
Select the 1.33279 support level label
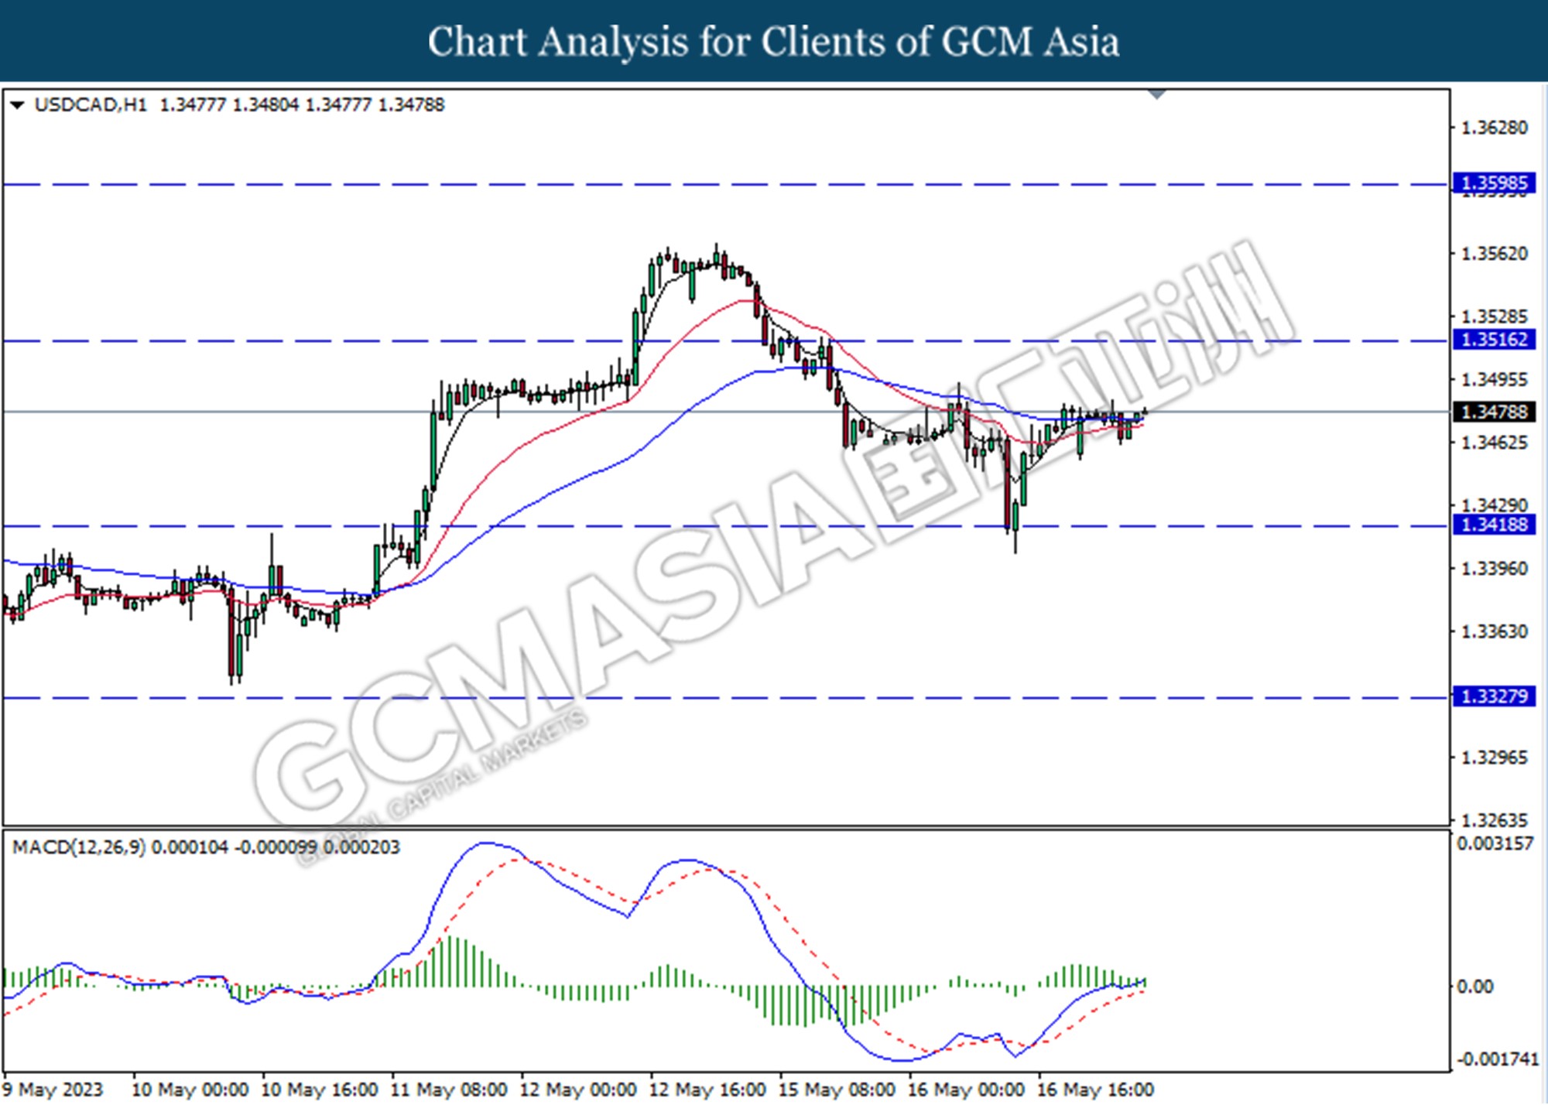pyautogui.click(x=1494, y=696)
